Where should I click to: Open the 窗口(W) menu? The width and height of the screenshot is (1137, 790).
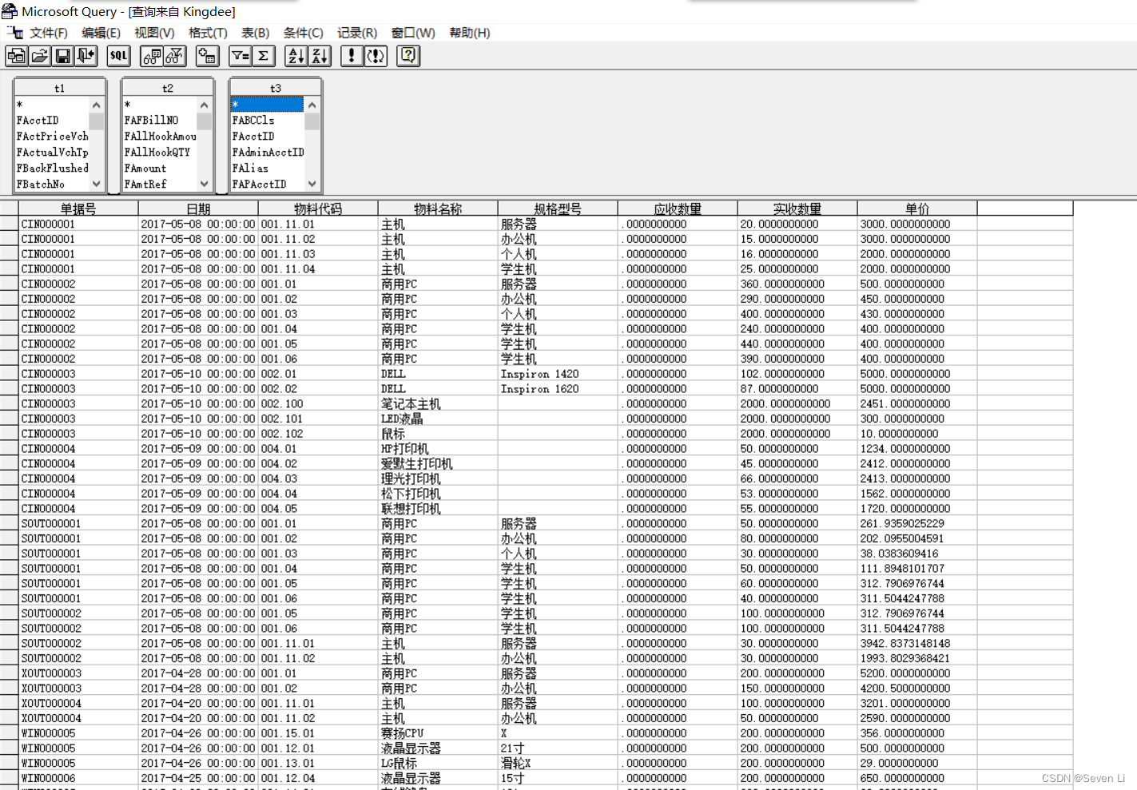[x=413, y=33]
